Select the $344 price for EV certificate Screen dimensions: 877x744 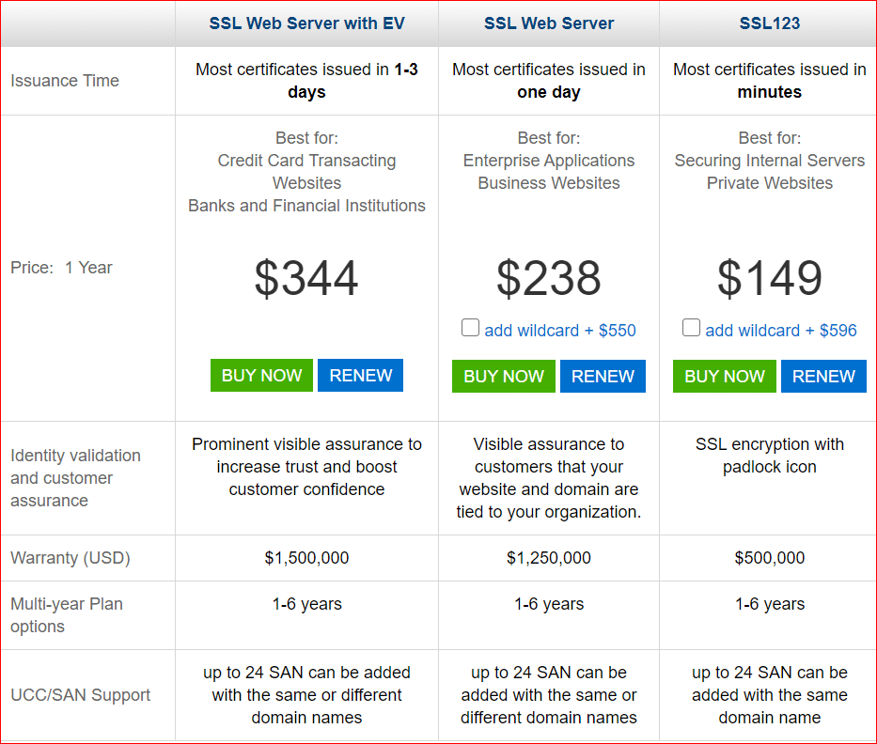pyautogui.click(x=306, y=278)
